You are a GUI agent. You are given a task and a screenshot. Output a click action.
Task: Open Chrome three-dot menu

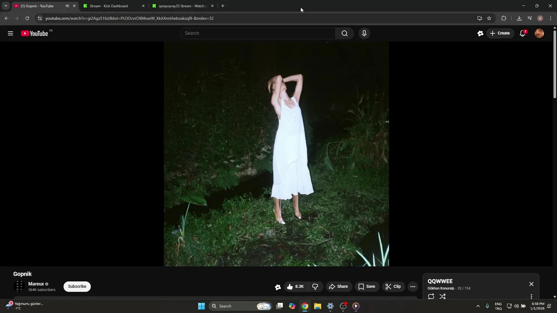(x=551, y=18)
